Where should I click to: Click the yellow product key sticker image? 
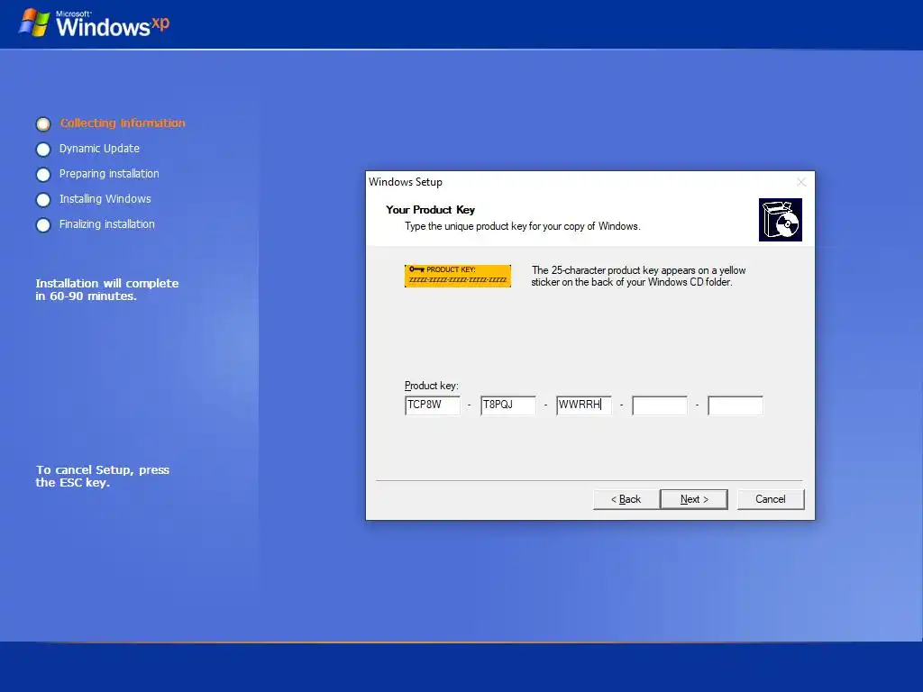pyautogui.click(x=457, y=276)
